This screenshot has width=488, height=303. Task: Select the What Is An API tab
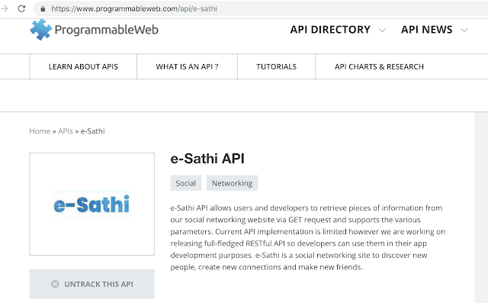point(187,66)
